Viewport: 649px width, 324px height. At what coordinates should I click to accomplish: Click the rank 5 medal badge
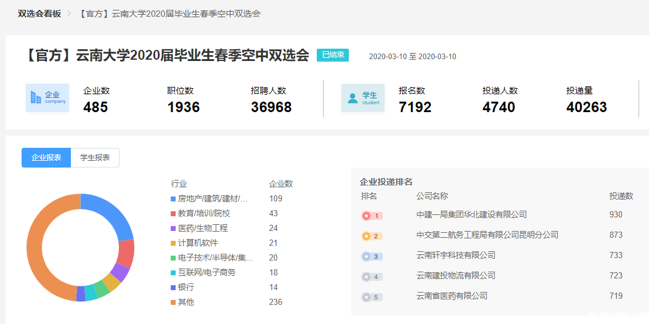pyautogui.click(x=372, y=297)
